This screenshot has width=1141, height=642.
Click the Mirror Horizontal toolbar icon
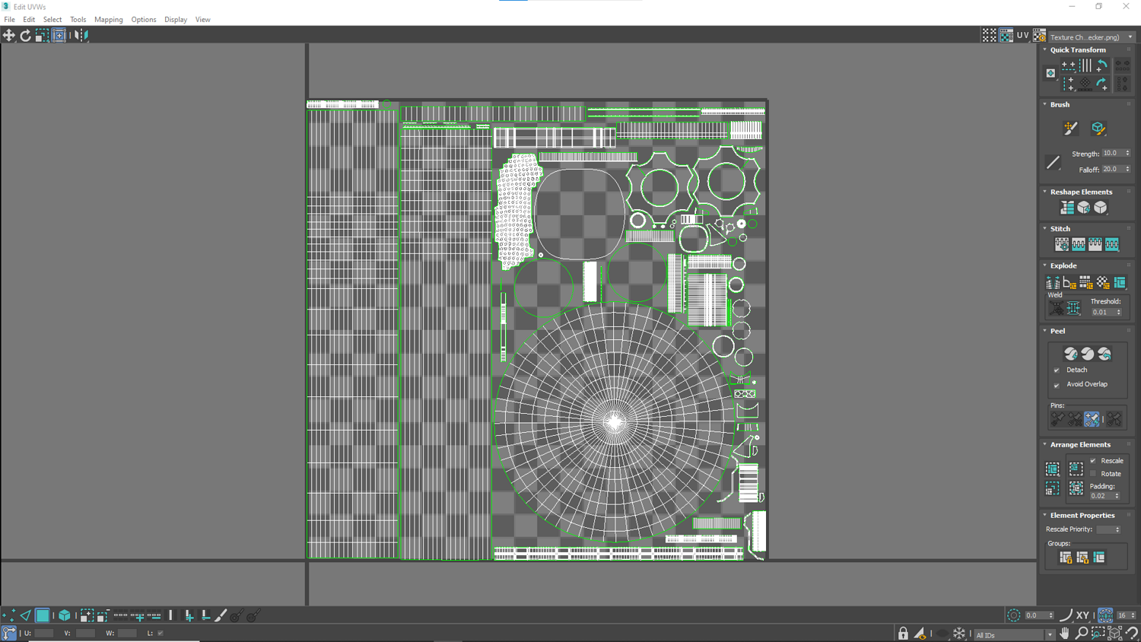coord(81,35)
